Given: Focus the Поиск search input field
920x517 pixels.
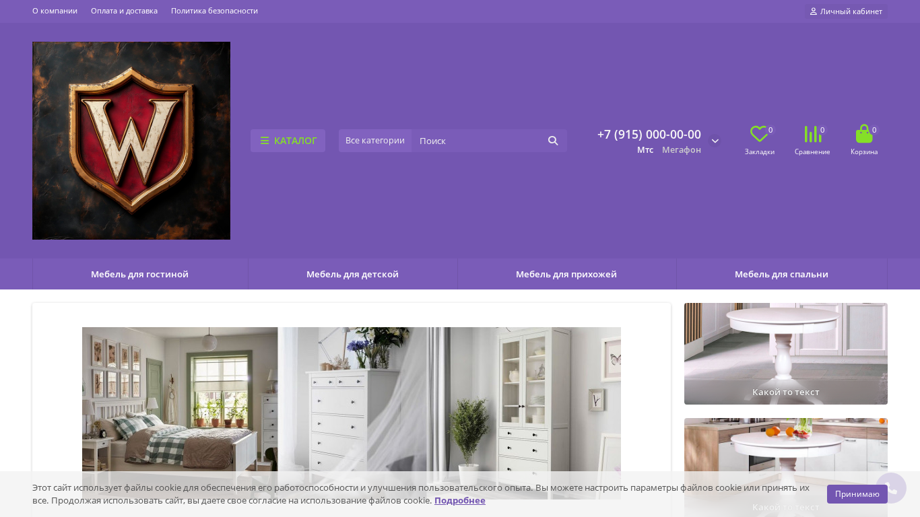Looking at the screenshot, I should pos(475,141).
